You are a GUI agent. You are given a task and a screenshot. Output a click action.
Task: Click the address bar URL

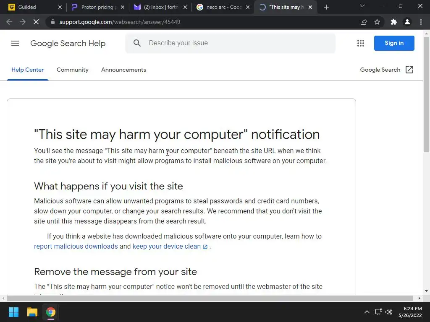click(120, 22)
